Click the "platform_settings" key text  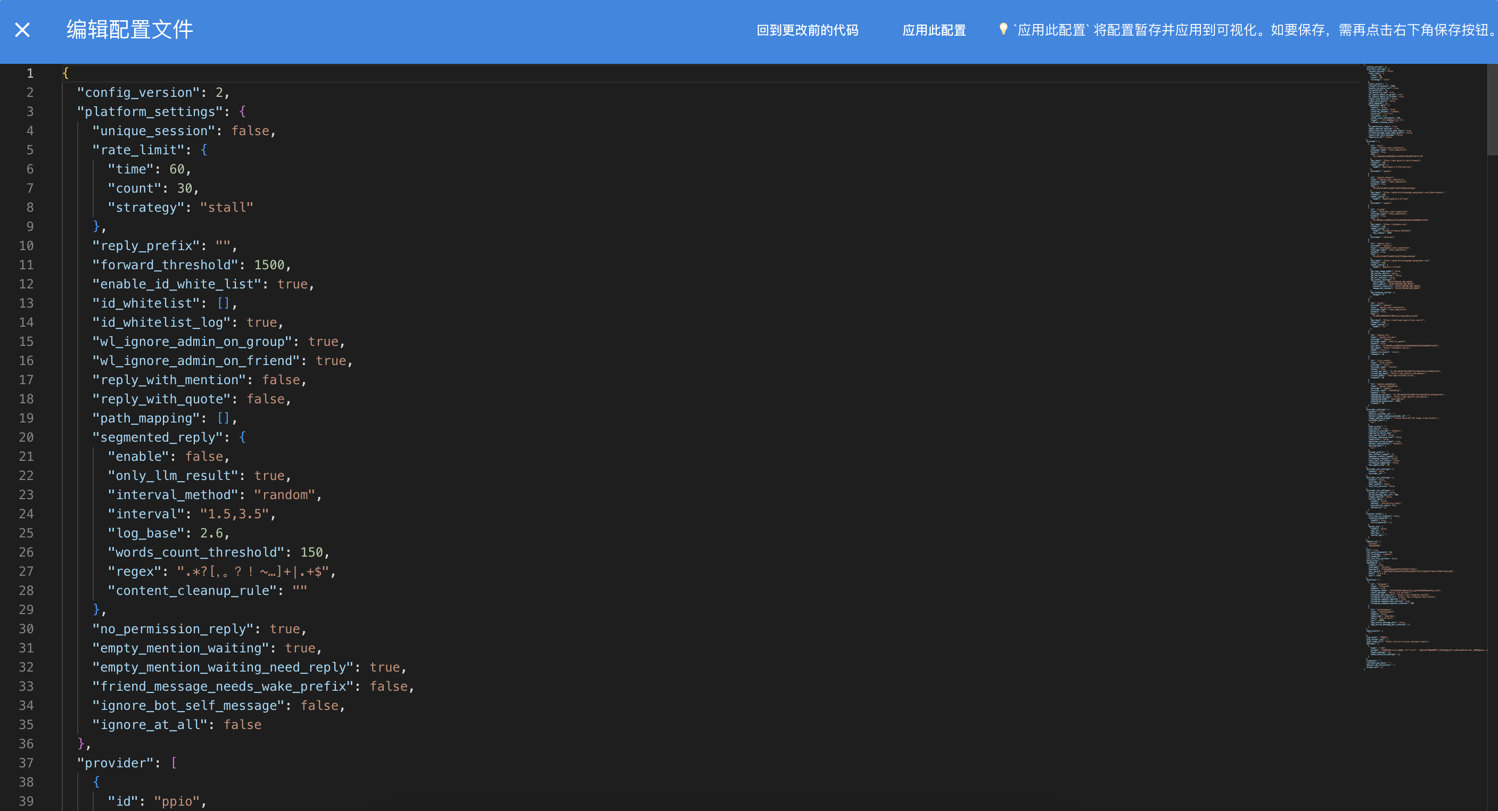pos(150,112)
